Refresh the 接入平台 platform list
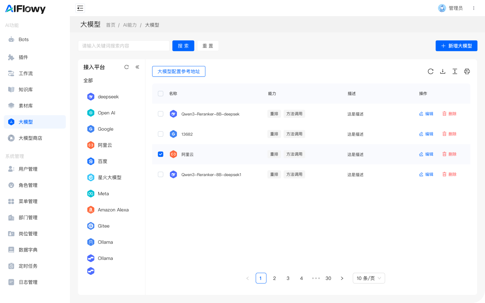 click(x=127, y=67)
